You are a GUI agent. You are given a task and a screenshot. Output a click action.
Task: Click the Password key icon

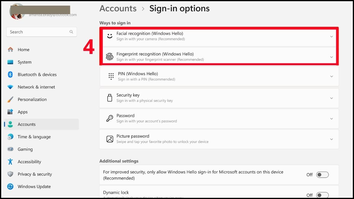pyautogui.click(x=110, y=119)
